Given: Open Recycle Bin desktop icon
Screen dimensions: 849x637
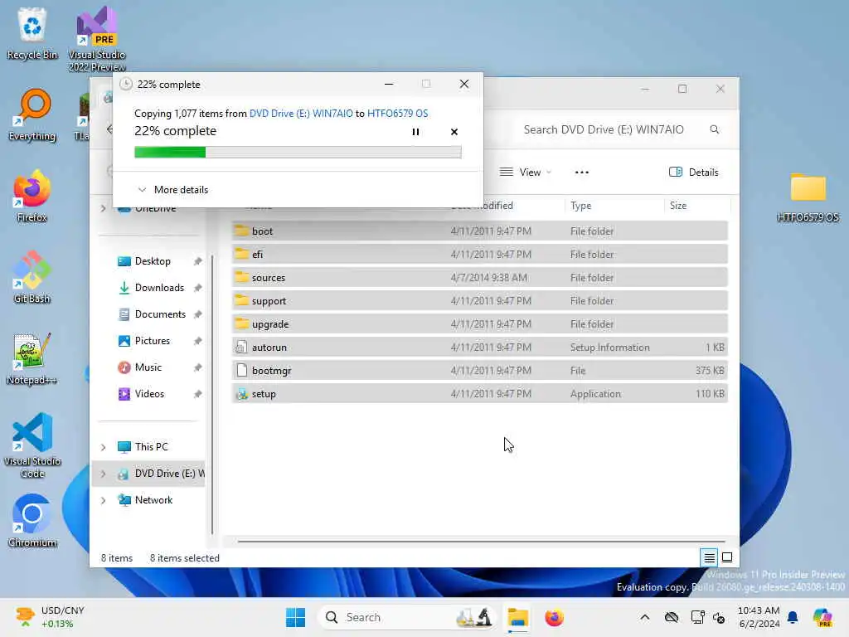Looking at the screenshot, I should pos(32,33).
